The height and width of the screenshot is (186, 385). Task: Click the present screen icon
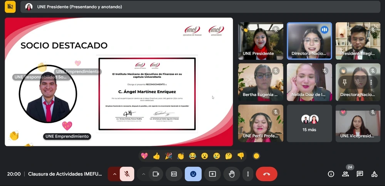[212, 174]
